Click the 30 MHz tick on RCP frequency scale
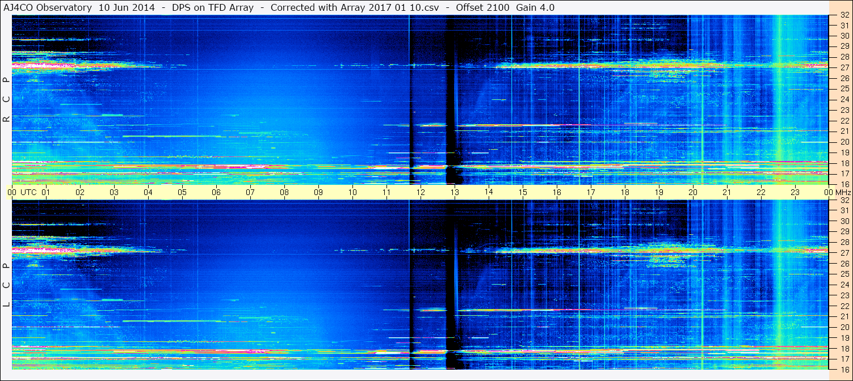Image resolution: width=853 pixels, height=381 pixels. point(844,36)
